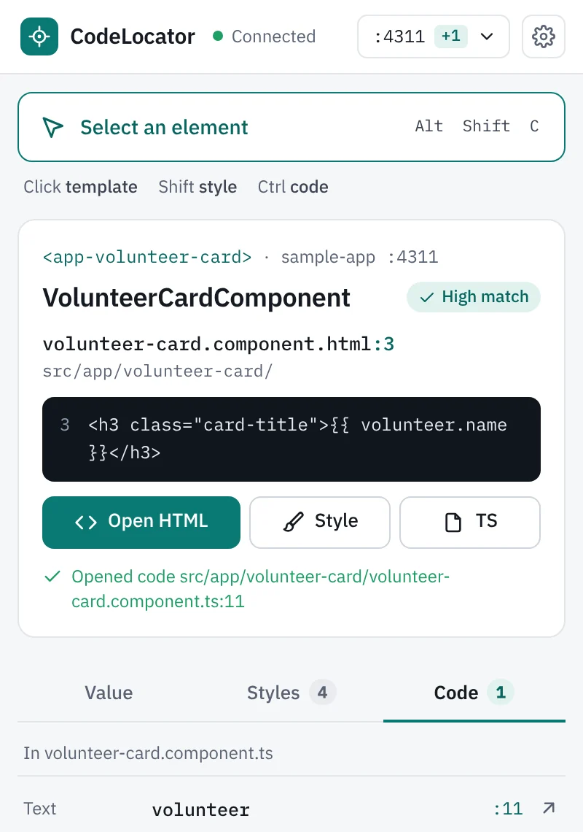Click the code brackets icon on Open HTML
This screenshot has height=832, width=583.
click(86, 522)
